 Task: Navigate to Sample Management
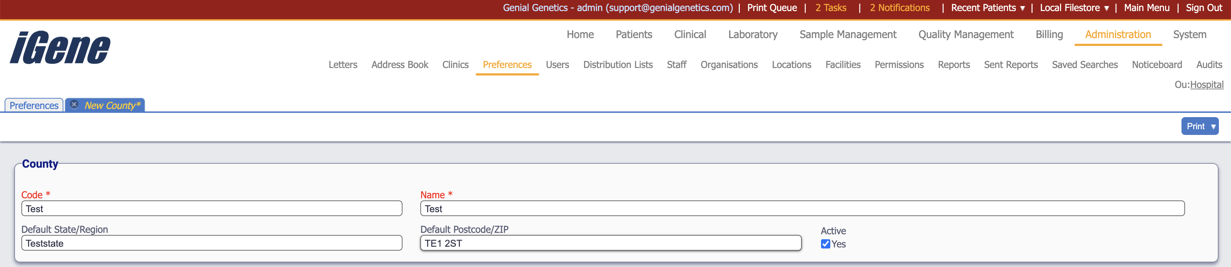click(x=848, y=35)
